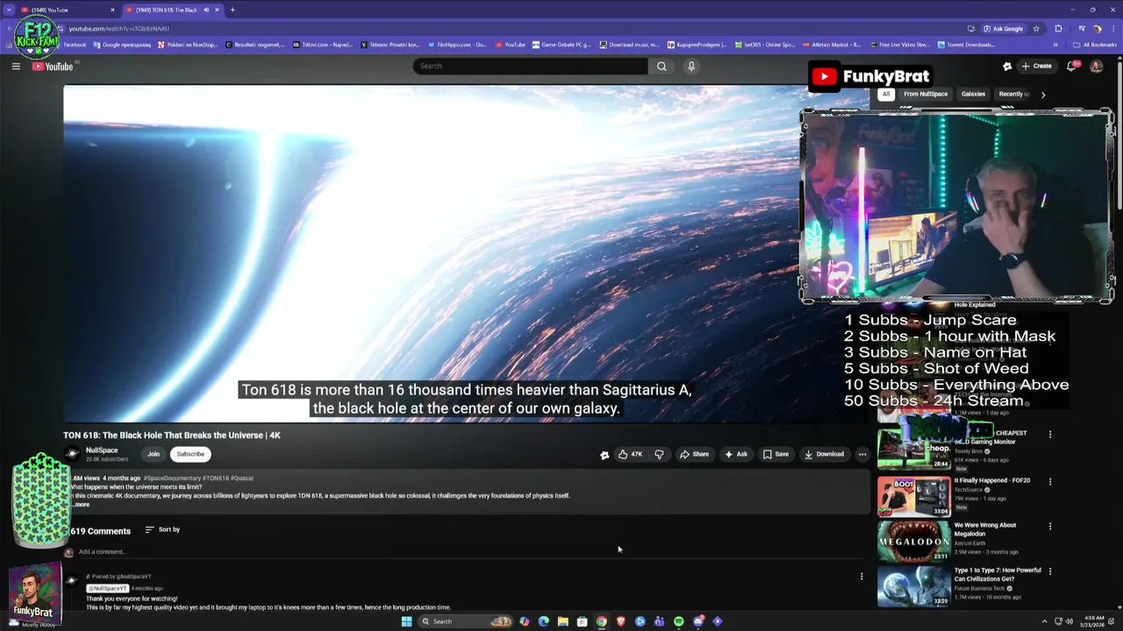Image resolution: width=1123 pixels, height=631 pixels.
Task: Open Chrome extensions puzzle icon
Action: point(1058,28)
